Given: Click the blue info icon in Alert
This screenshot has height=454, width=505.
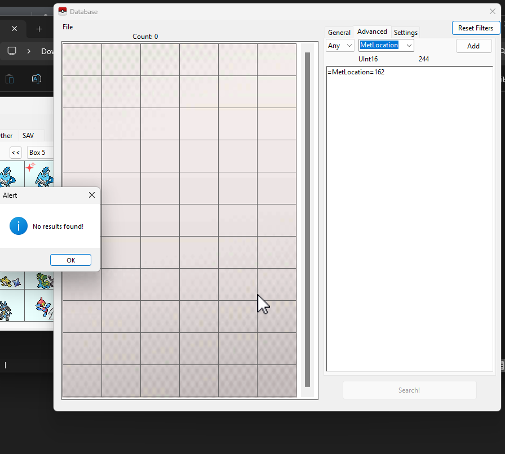Looking at the screenshot, I should tap(19, 226).
